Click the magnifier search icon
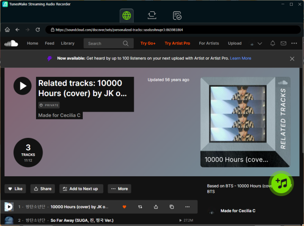The width and height of the screenshot is (304, 226). 126,43
